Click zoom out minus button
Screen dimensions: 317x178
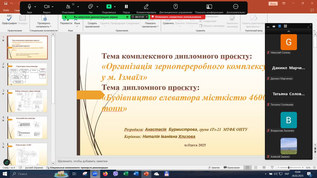coord(278,168)
